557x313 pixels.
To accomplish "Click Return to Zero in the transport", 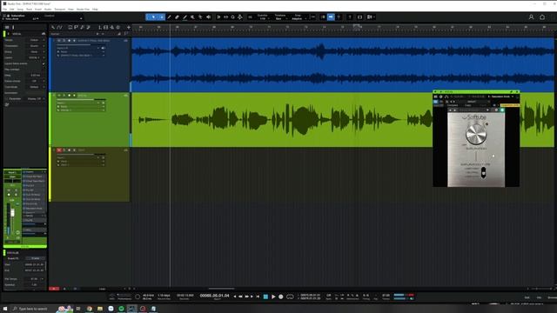I will (x=258, y=296).
